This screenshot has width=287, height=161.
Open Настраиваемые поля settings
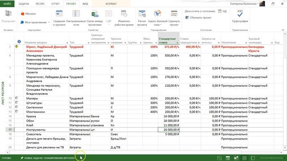tap(76, 18)
